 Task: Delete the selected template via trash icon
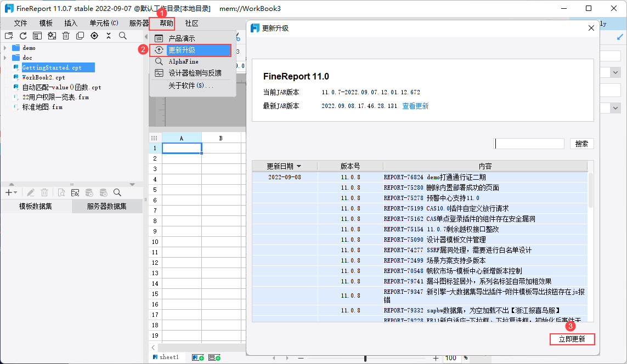pos(66,36)
